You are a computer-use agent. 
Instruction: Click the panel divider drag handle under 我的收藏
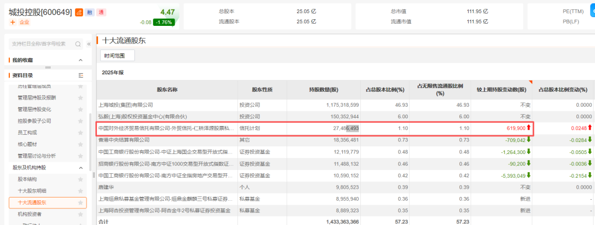coord(48,68)
